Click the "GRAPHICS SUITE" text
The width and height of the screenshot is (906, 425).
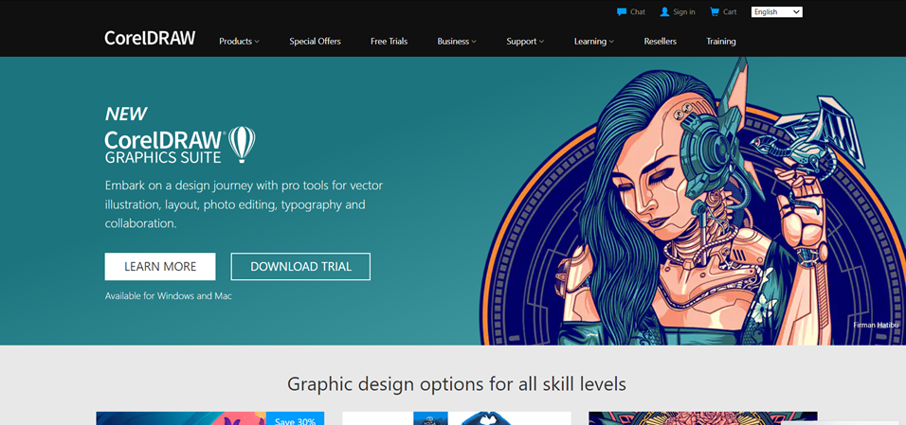click(163, 156)
